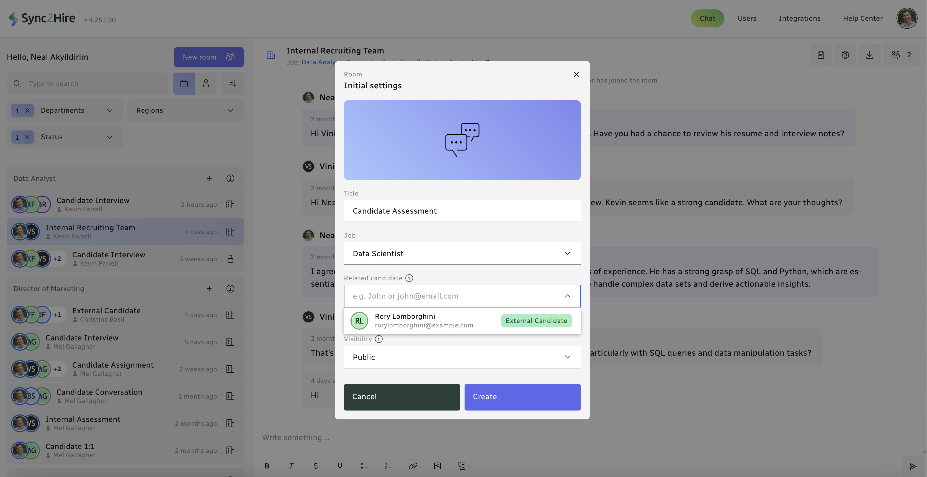
Task: Click the download chat icon
Action: (x=869, y=55)
